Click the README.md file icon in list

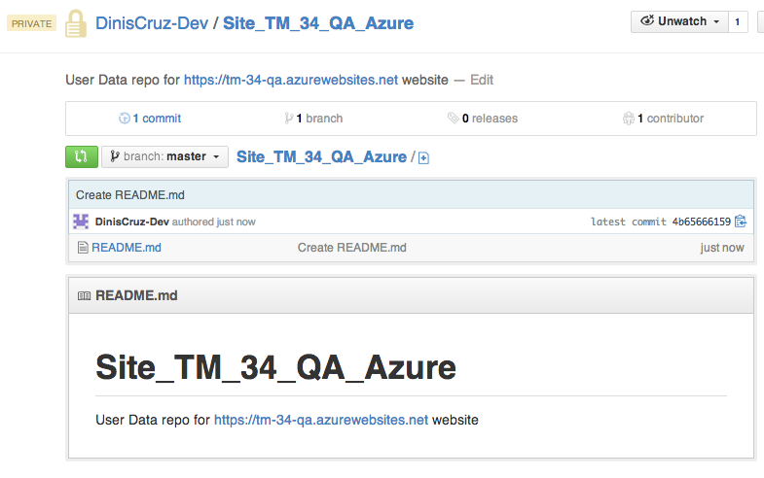tap(83, 248)
